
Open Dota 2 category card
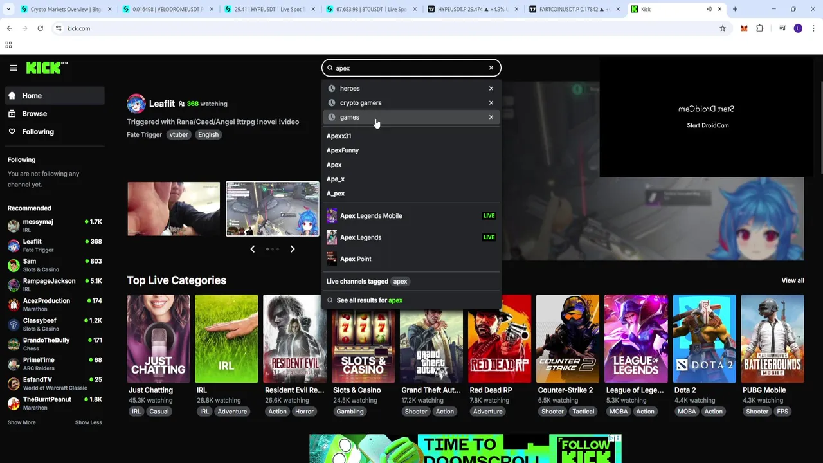click(x=704, y=339)
